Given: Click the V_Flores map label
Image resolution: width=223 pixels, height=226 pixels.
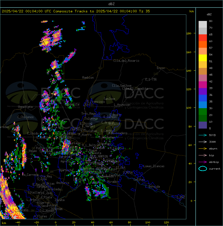Looking at the screenshot, I should coord(40,216).
